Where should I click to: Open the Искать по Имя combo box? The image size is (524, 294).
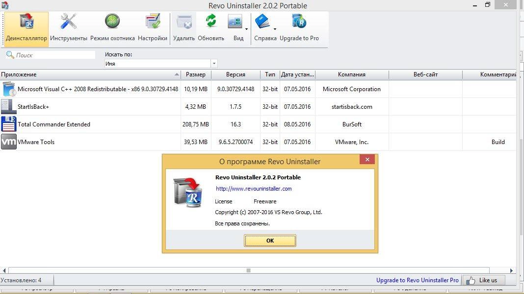[161, 63]
